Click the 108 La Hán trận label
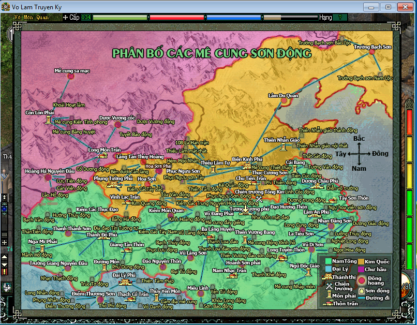The image size is (417, 325). pyautogui.click(x=192, y=142)
